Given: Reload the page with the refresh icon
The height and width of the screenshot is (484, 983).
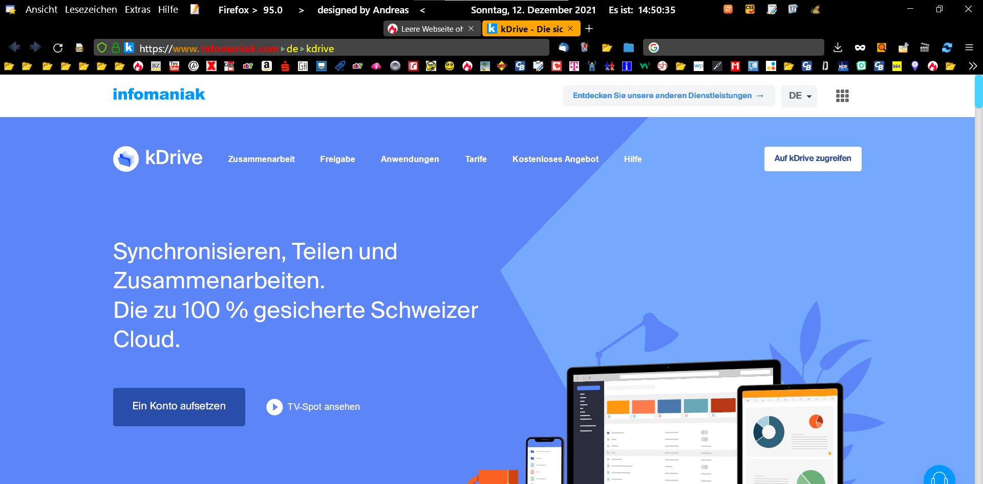Looking at the screenshot, I should click(x=58, y=48).
